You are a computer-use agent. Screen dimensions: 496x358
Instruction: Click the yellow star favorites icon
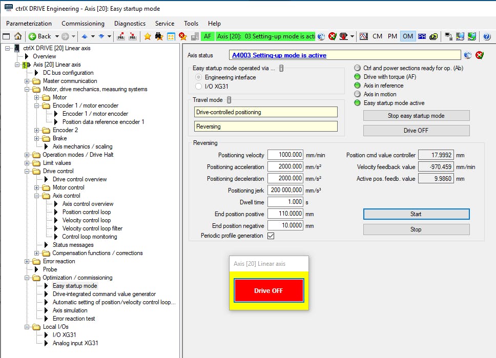pyautogui.click(x=148, y=36)
